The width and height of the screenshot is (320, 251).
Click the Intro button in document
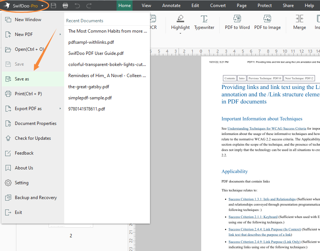tap(242, 78)
